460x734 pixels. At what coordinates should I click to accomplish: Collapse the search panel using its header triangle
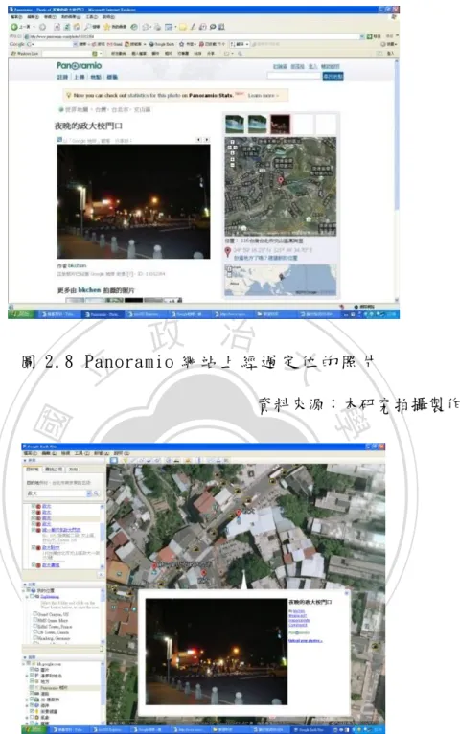pyautogui.click(x=25, y=460)
